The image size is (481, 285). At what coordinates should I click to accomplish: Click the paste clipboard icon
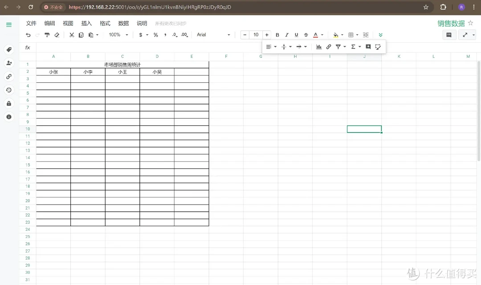pyautogui.click(x=91, y=35)
